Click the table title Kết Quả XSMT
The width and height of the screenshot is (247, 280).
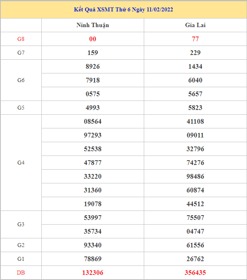pos(123,9)
